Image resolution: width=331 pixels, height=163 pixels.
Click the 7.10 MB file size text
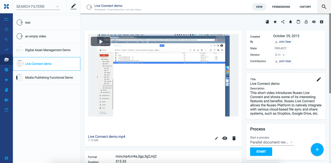[93, 140]
